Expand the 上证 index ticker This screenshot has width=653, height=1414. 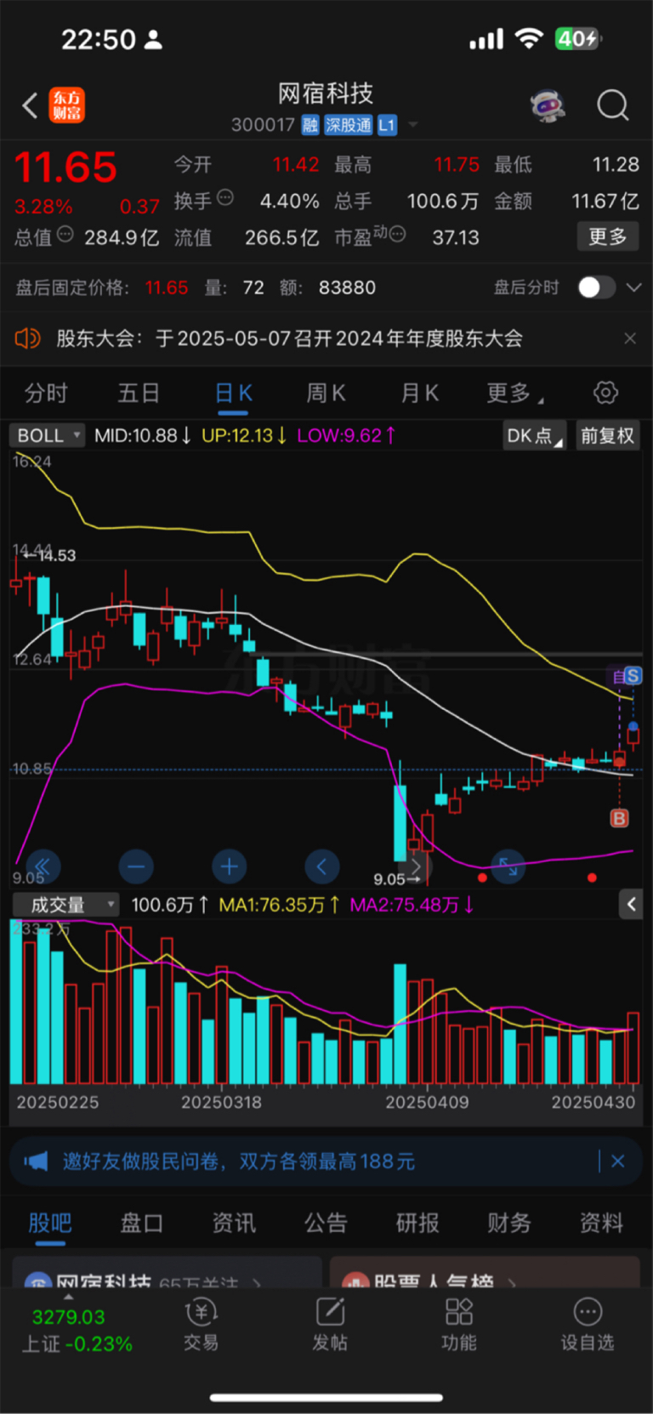69,1298
